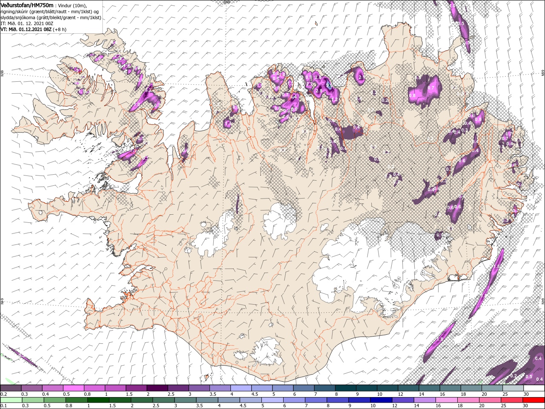Image resolution: width=545 pixels, height=409 pixels.
Task: Click the '0.2' label on the snow legend
Action: (4, 394)
